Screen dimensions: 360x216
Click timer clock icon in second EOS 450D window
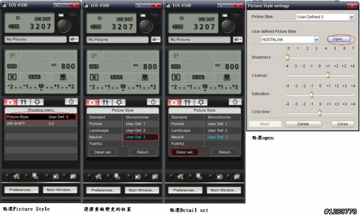pyautogui.click(x=153, y=102)
